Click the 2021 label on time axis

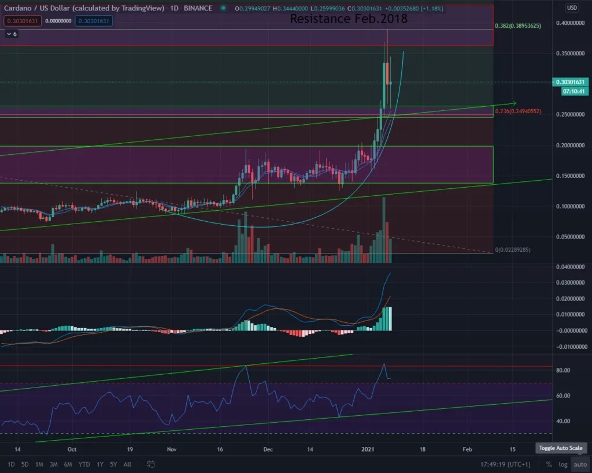pyautogui.click(x=367, y=449)
